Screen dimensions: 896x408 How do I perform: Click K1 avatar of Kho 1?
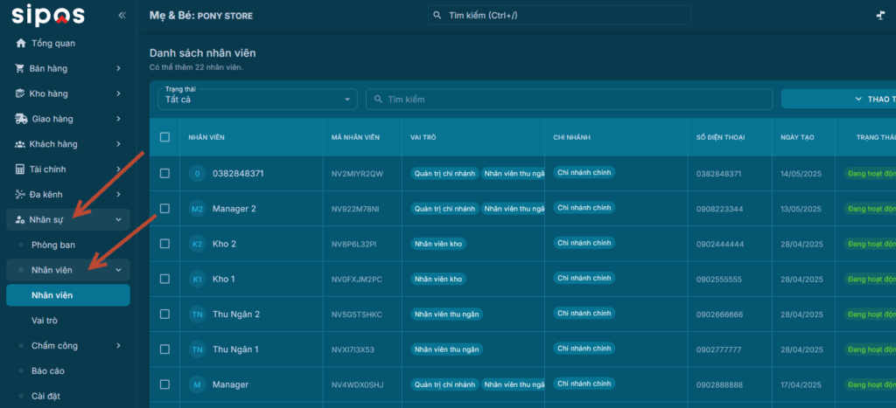pyautogui.click(x=197, y=279)
